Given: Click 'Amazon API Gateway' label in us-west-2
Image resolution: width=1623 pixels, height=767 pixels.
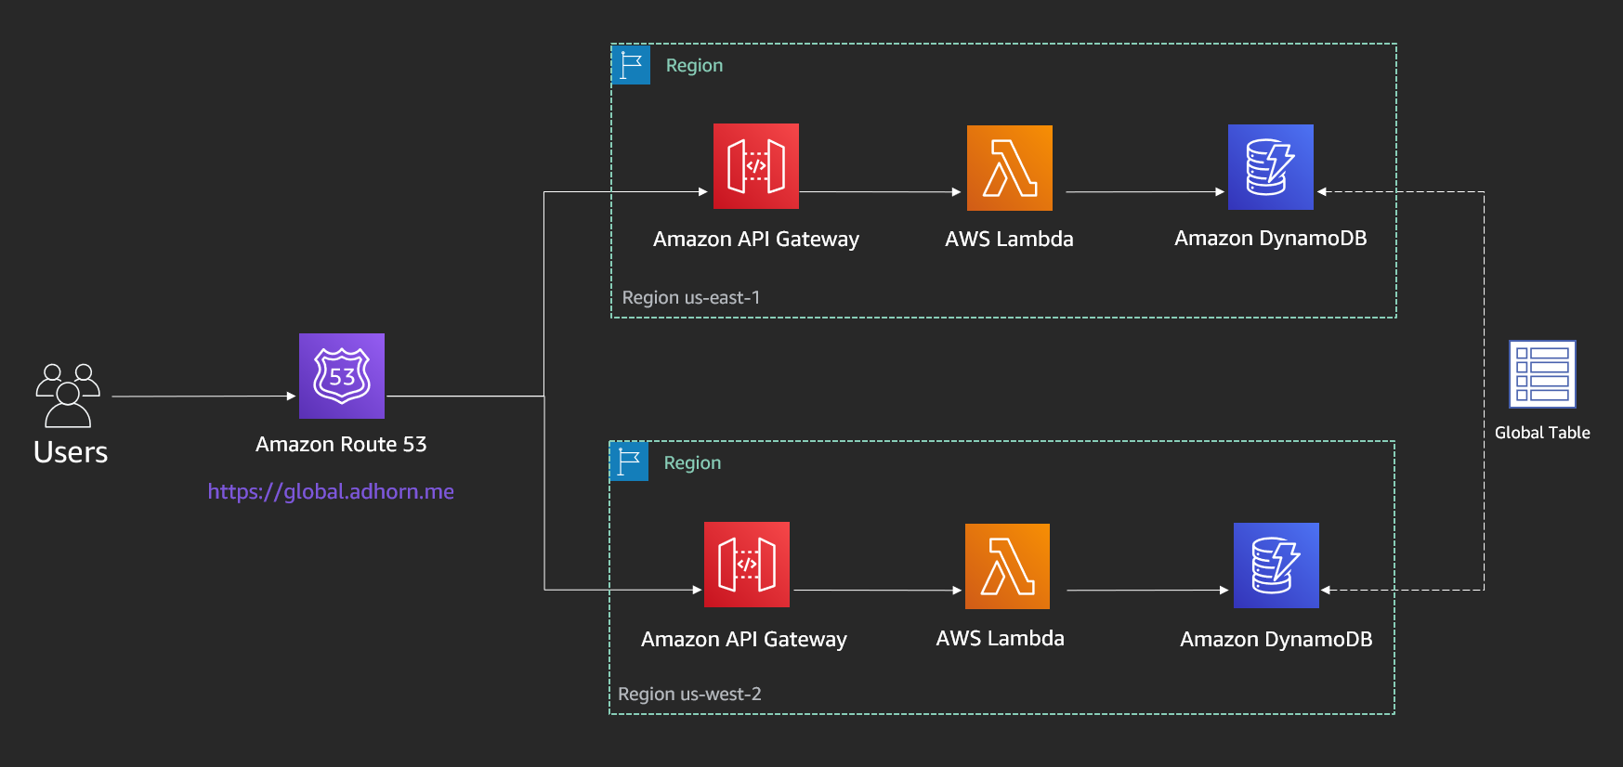Looking at the screenshot, I should 744,639.
